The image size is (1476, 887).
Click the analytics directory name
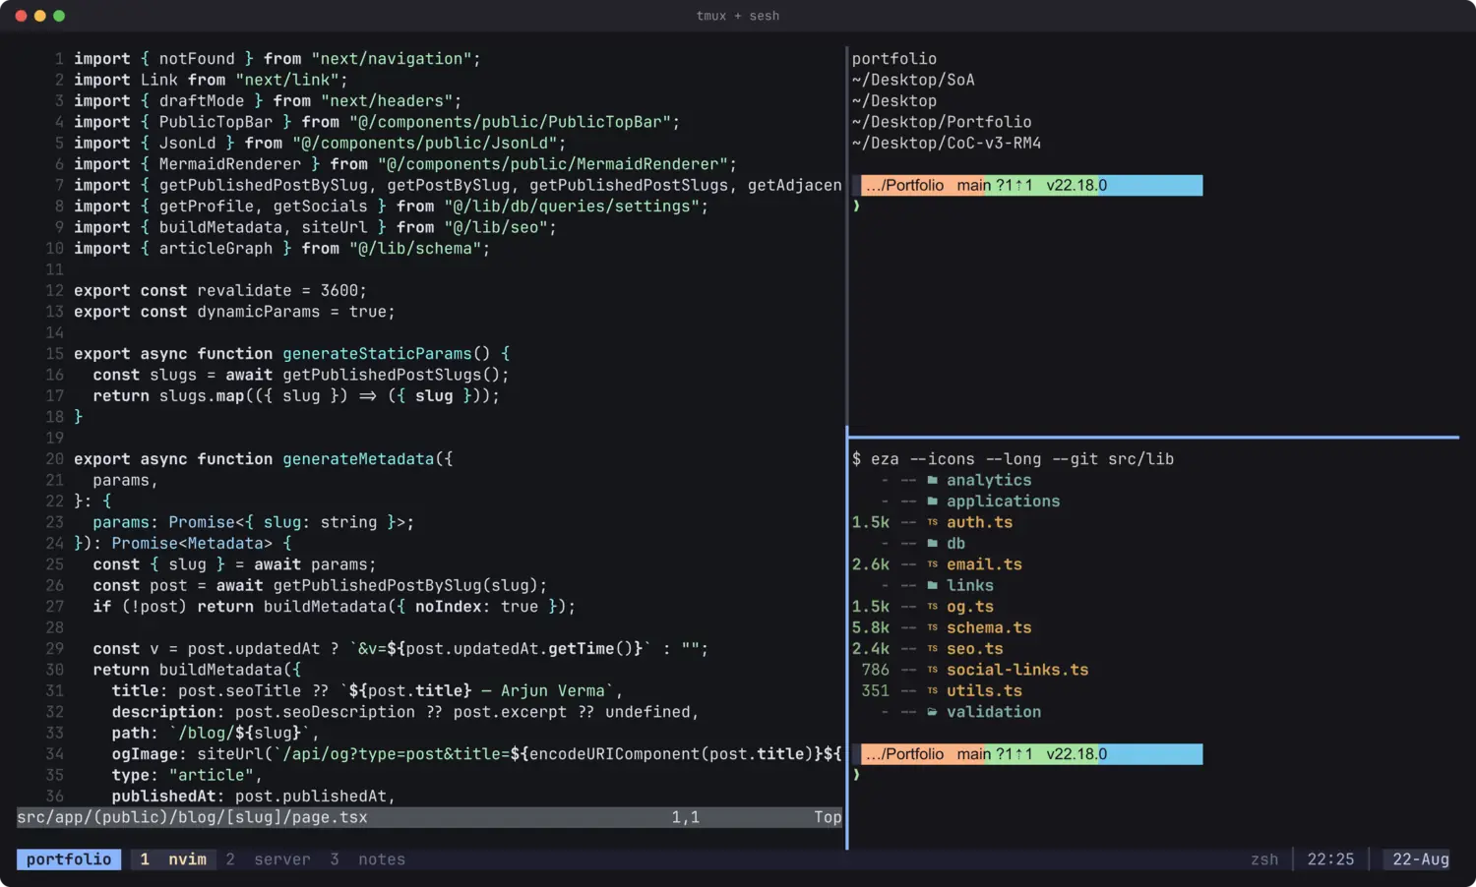(x=989, y=480)
